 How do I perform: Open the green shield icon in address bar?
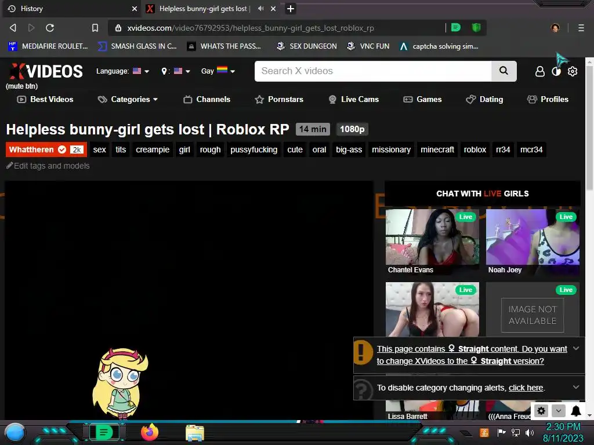coord(476,27)
